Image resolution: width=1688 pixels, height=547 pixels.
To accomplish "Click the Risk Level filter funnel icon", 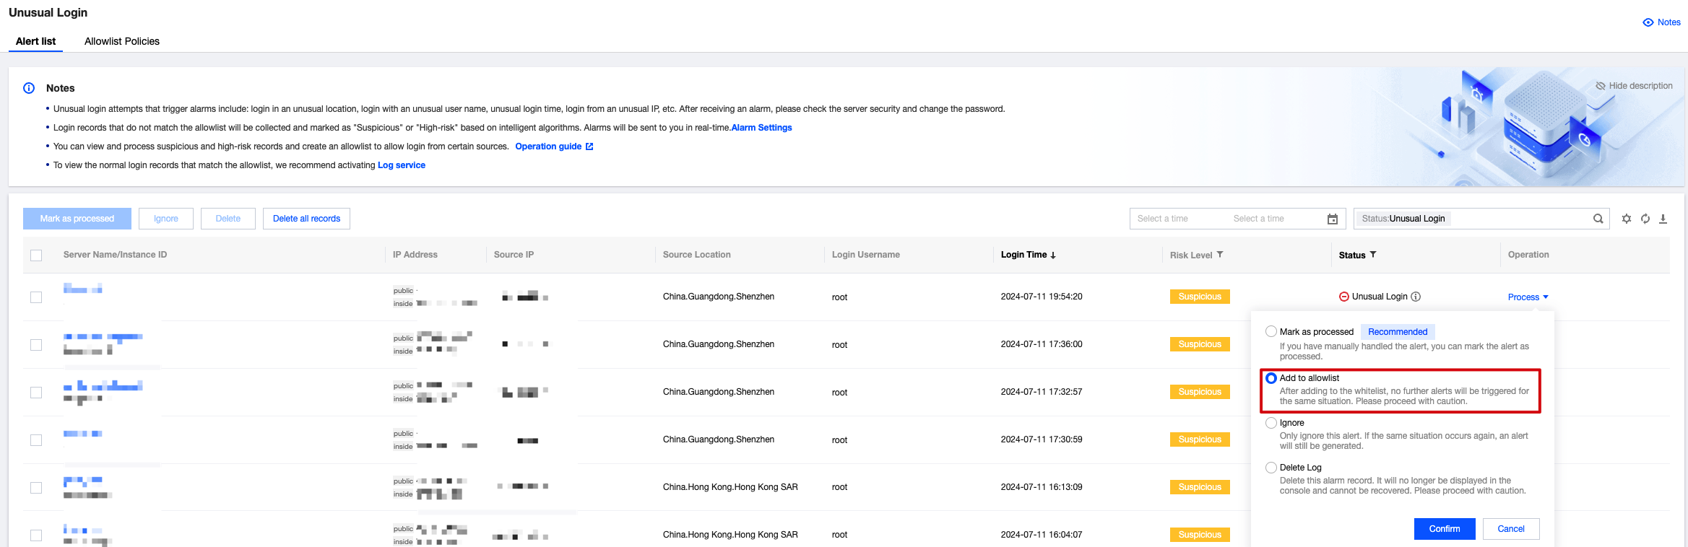I will (1220, 255).
